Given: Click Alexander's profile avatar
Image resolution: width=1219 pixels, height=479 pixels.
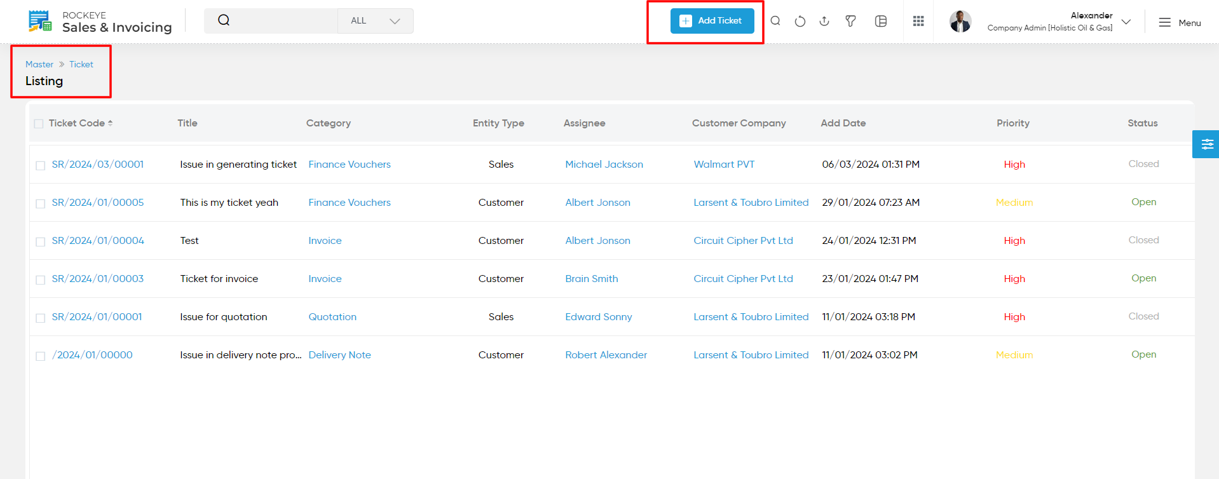Looking at the screenshot, I should click(x=960, y=22).
